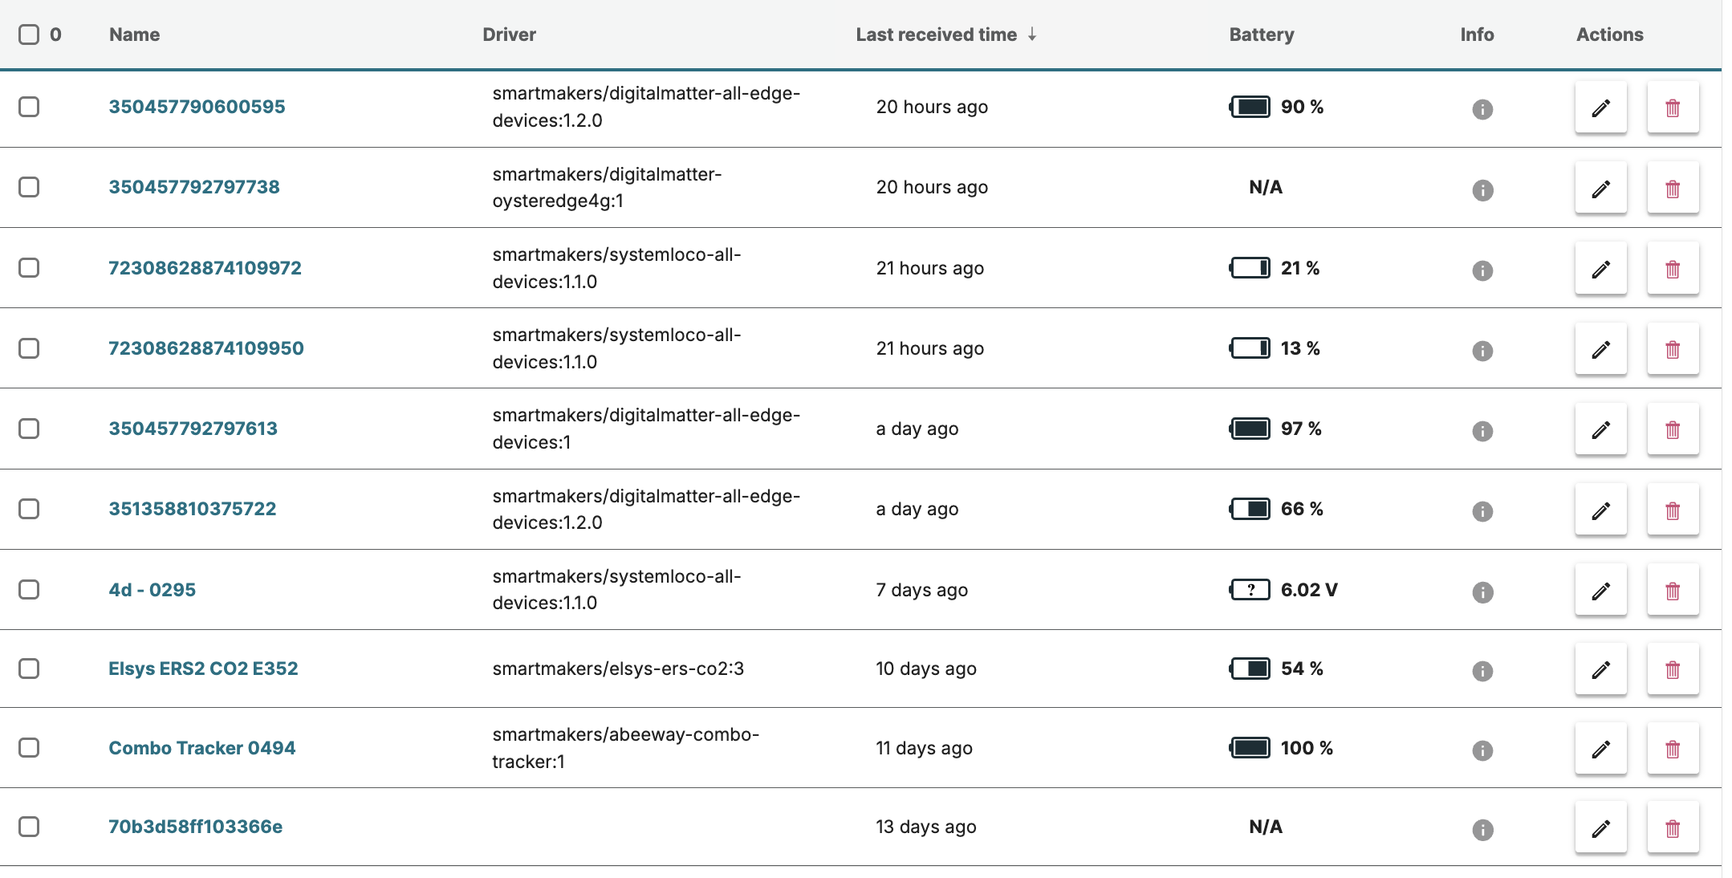1732x878 pixels.
Task: Click battery icon showing 13 %
Action: coord(1250,348)
